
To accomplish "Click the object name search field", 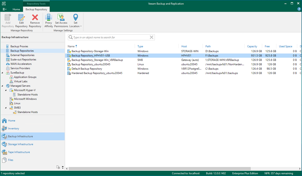I will [111, 38].
